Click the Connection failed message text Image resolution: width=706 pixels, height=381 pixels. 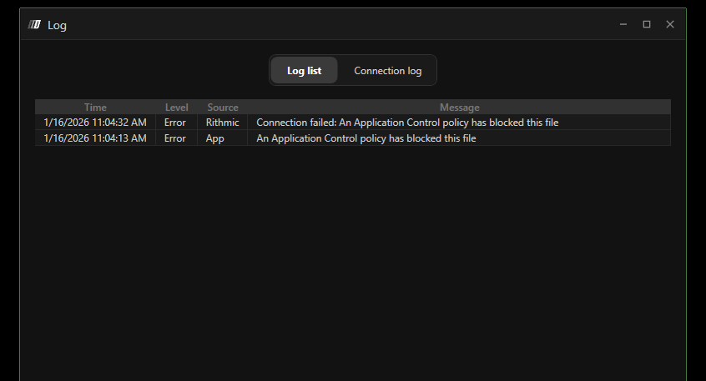pos(407,123)
